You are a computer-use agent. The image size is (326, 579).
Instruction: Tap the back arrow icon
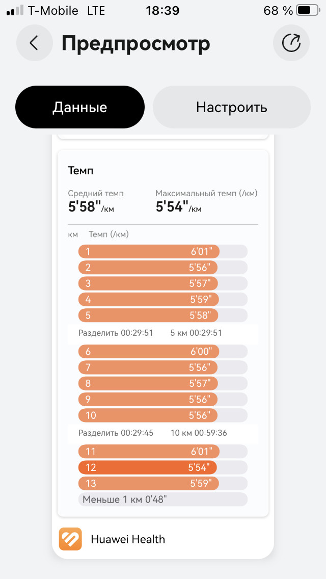tap(34, 43)
